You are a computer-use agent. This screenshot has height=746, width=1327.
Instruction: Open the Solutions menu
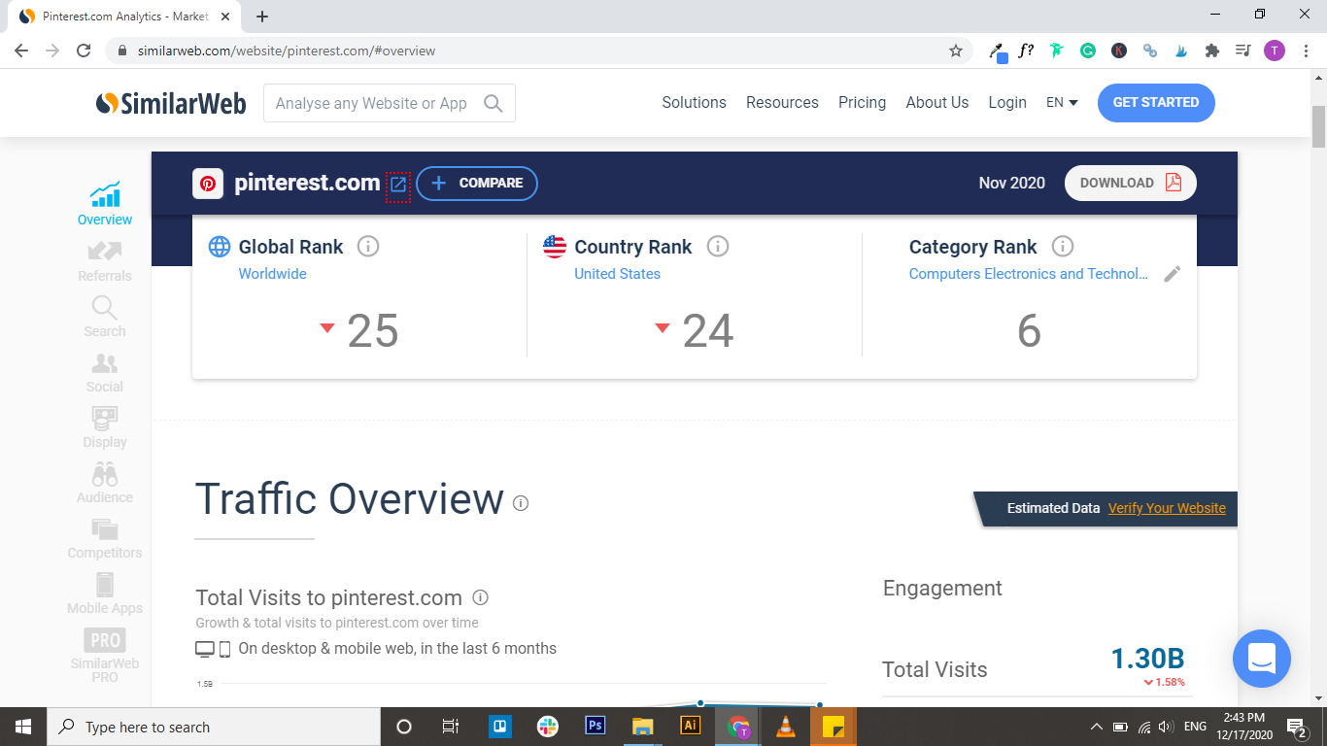(x=695, y=103)
